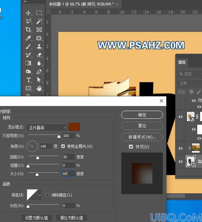Select the Patch tool
The image size is (202, 222).
click(39, 38)
